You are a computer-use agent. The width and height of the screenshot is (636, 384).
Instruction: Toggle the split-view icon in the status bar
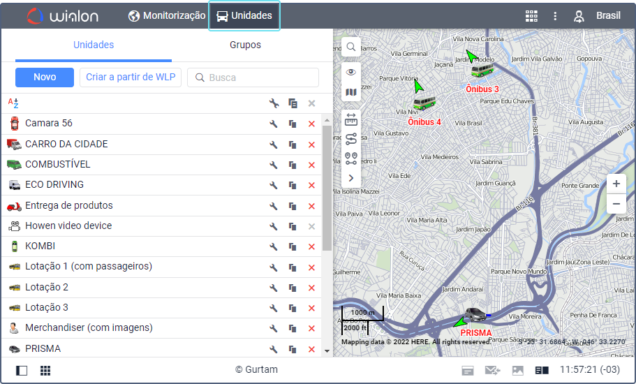coord(542,370)
